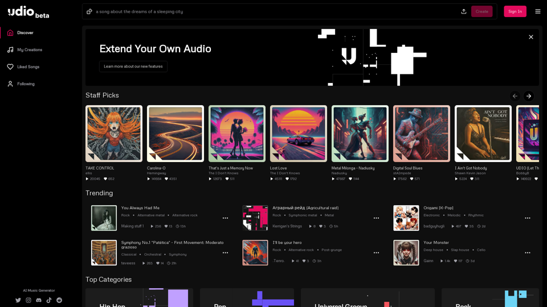Image resolution: width=547 pixels, height=307 pixels.
Task: Open options for You Always Had Me
Action: [x=226, y=218]
